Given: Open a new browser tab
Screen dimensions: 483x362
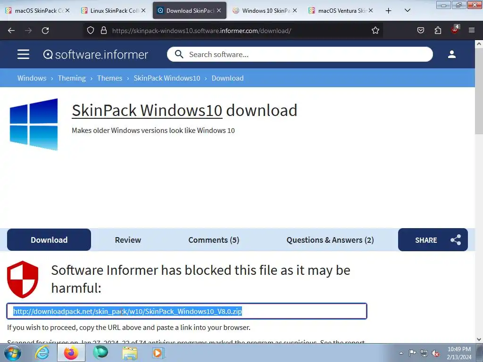Looking at the screenshot, I should click(x=389, y=11).
